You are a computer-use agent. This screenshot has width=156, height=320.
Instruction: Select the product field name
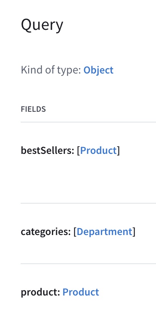(x=41, y=292)
